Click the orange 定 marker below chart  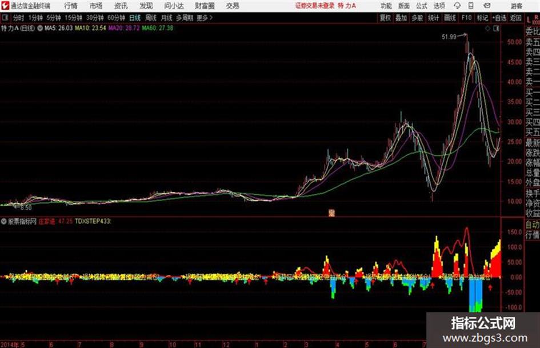(331, 213)
